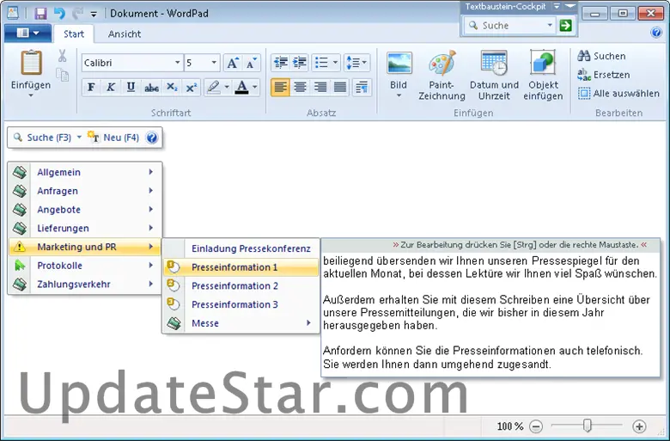Shrink font size with the smaller A
670x441 pixels.
point(251,63)
